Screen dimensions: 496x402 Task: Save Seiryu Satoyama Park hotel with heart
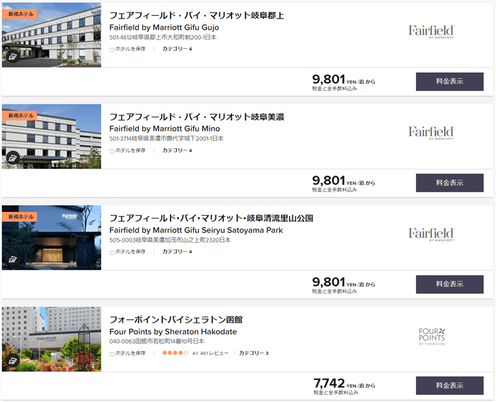coord(112,252)
